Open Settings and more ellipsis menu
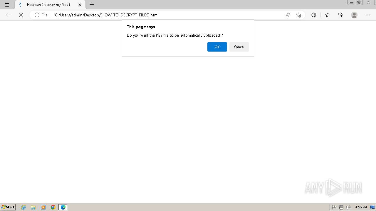This screenshot has height=211, width=376. coord(368,15)
